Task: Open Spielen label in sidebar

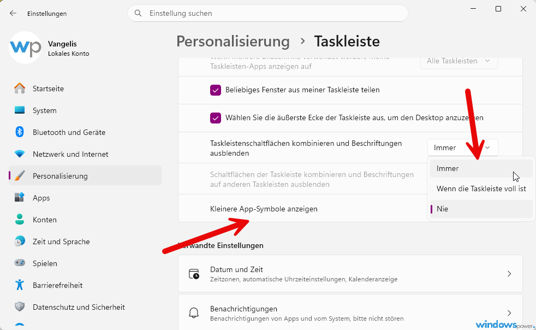Action: pos(45,263)
